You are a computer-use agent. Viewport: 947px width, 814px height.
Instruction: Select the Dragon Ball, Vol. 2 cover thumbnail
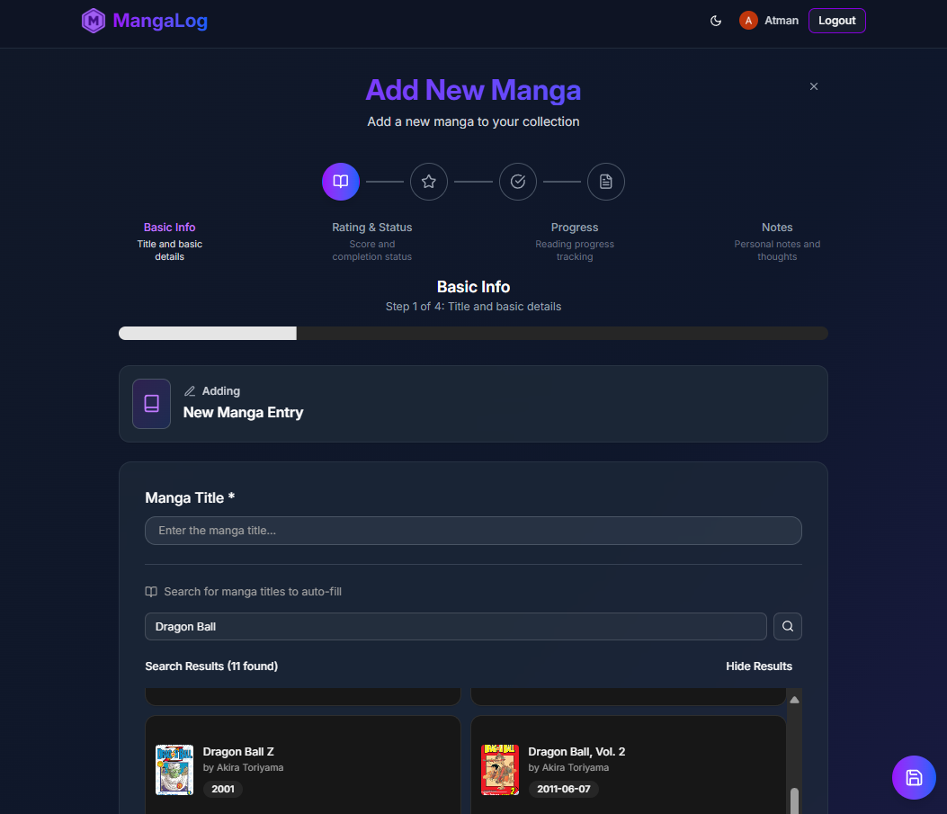click(x=500, y=770)
